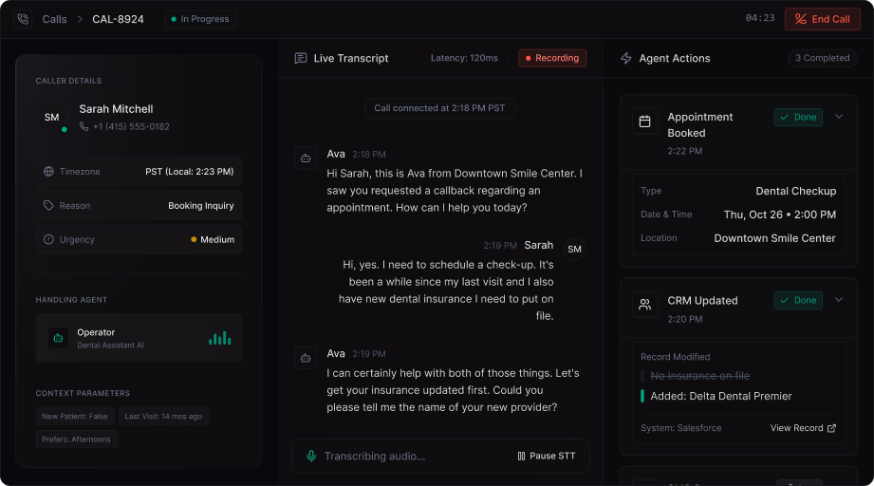This screenshot has height=486, width=874.
Task: Click the alert icon in Urgency row
Action: click(x=48, y=239)
